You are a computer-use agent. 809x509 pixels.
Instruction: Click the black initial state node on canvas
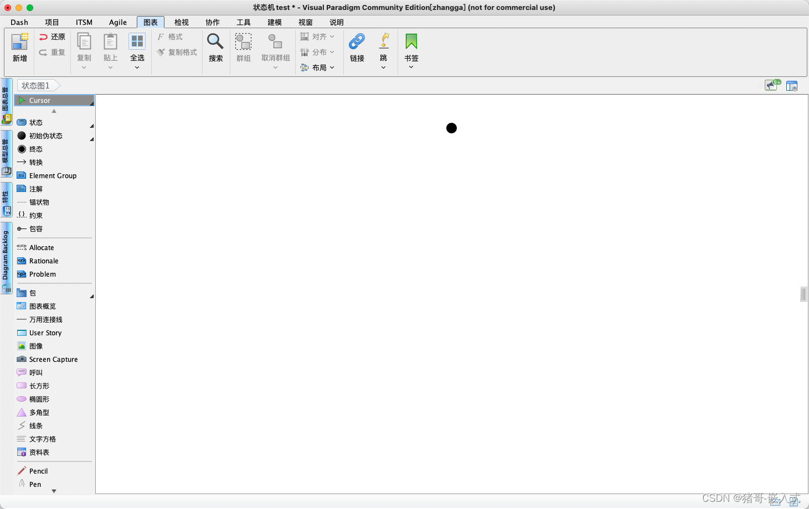click(x=451, y=128)
